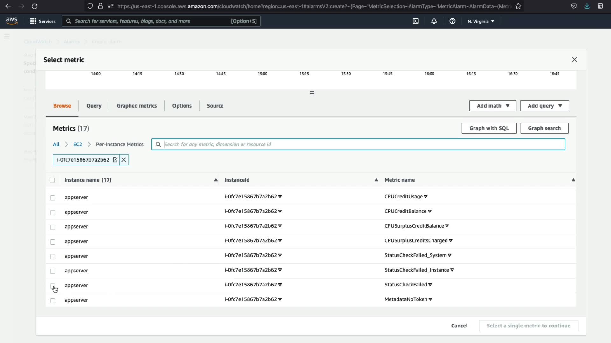
Task: Click the AWS logo home icon
Action: click(12, 21)
